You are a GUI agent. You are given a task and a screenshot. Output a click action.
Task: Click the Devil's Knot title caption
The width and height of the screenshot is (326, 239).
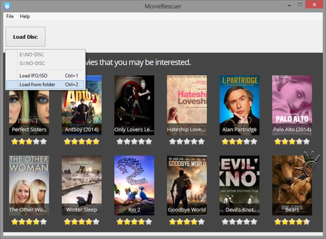coord(239,210)
